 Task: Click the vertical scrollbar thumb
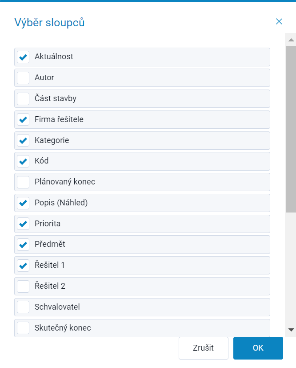(291, 129)
